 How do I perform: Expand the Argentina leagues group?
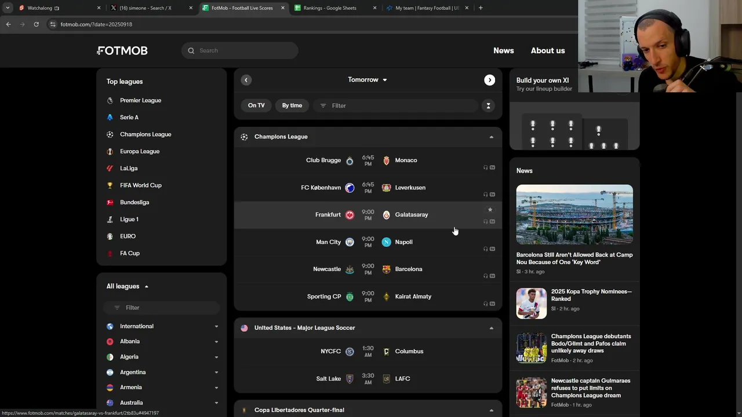tap(216, 372)
